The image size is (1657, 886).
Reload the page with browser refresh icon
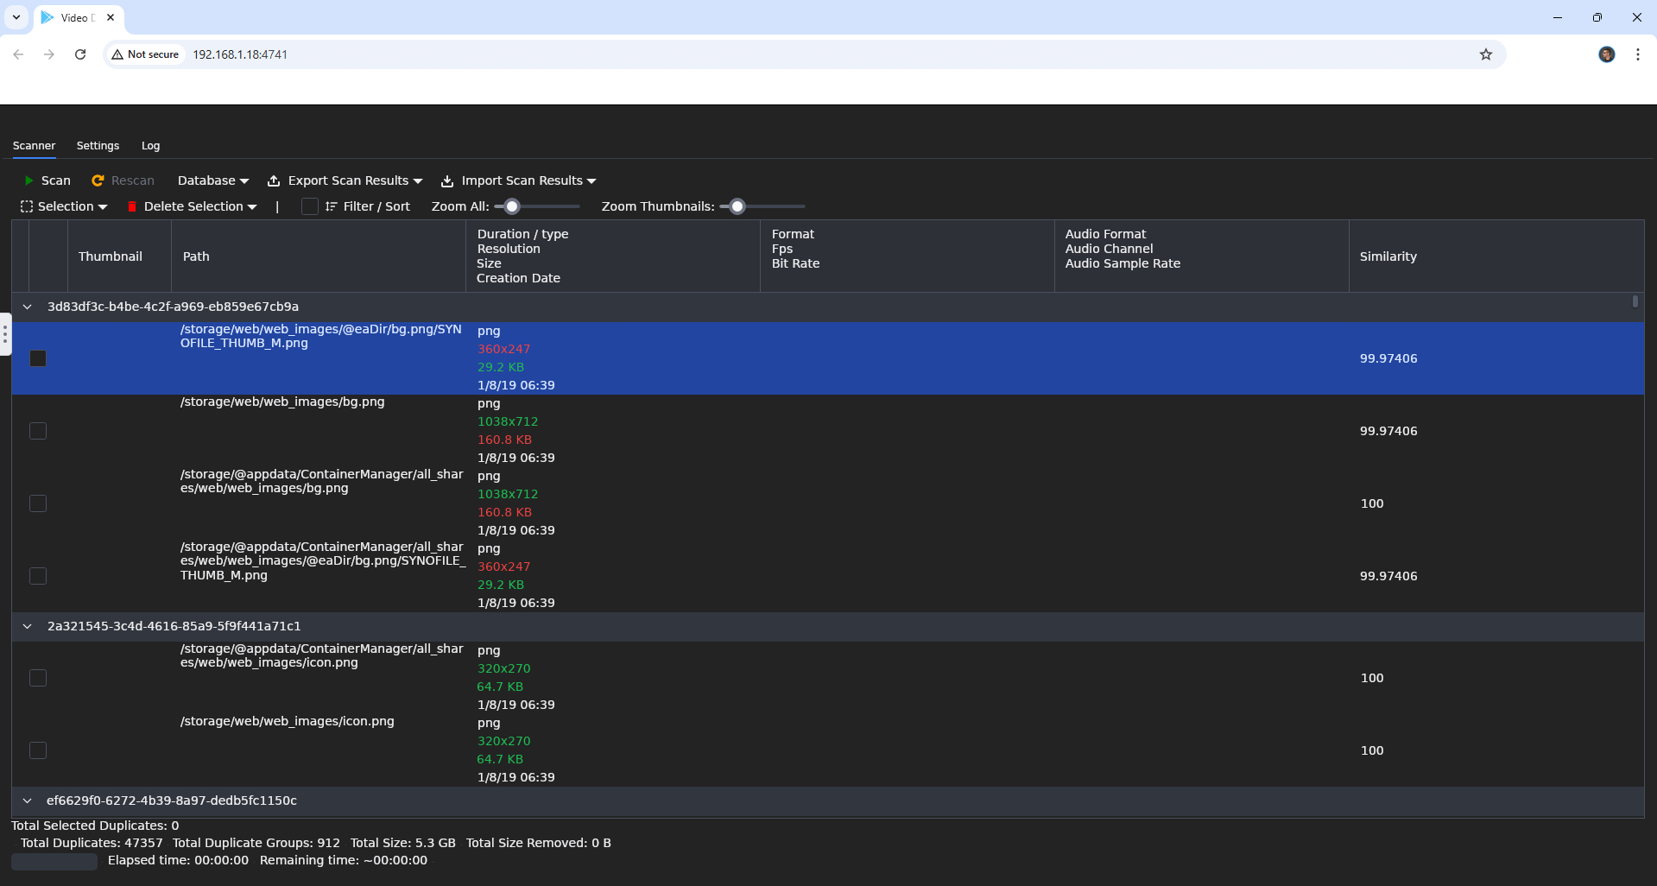pyautogui.click(x=80, y=54)
